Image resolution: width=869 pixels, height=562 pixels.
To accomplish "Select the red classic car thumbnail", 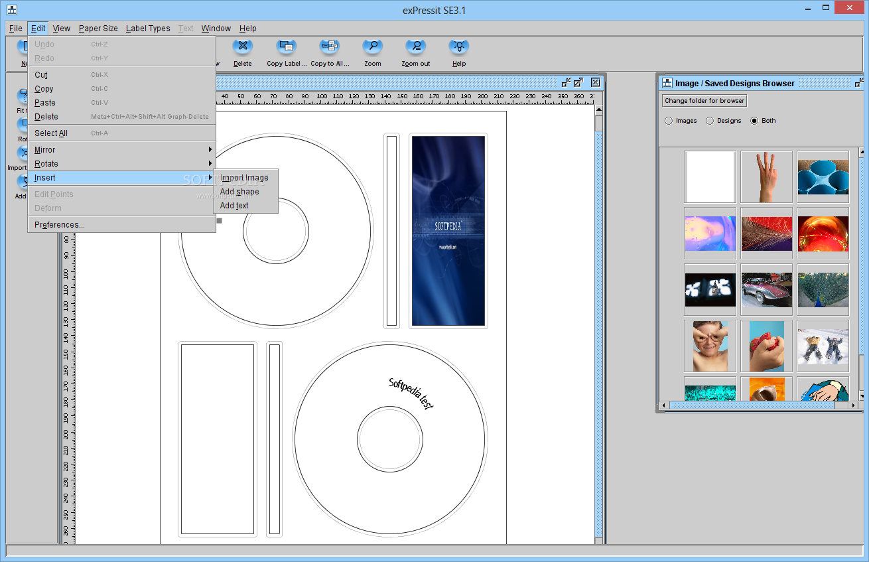I will pyautogui.click(x=766, y=289).
